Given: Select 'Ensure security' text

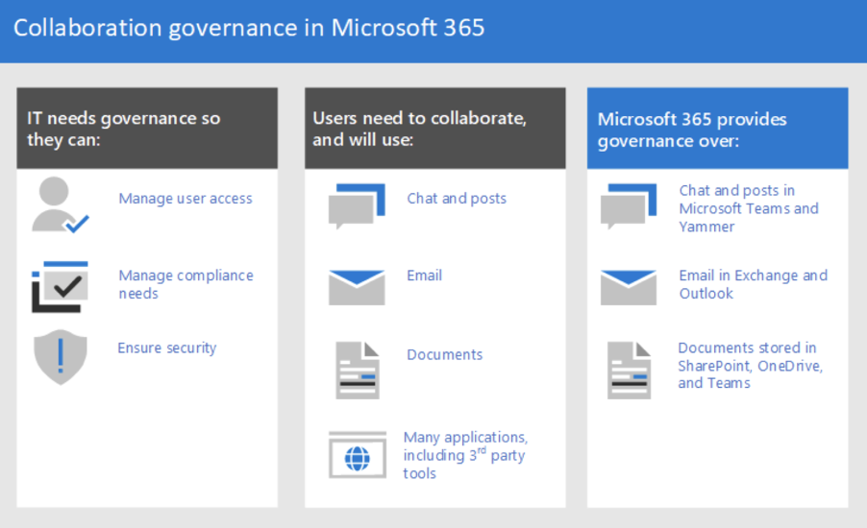Looking at the screenshot, I should point(167,348).
